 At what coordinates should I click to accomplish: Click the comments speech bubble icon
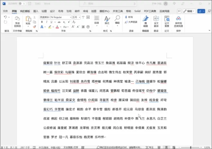pos(179,11)
